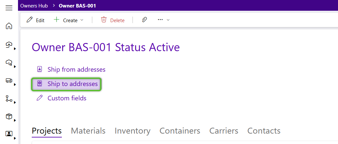The width and height of the screenshot is (338, 144).
Task: Open the workflow branch sidebar icon
Action: tap(9, 98)
